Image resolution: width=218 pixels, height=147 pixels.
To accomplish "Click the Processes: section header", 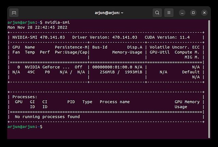I will 25,97.
